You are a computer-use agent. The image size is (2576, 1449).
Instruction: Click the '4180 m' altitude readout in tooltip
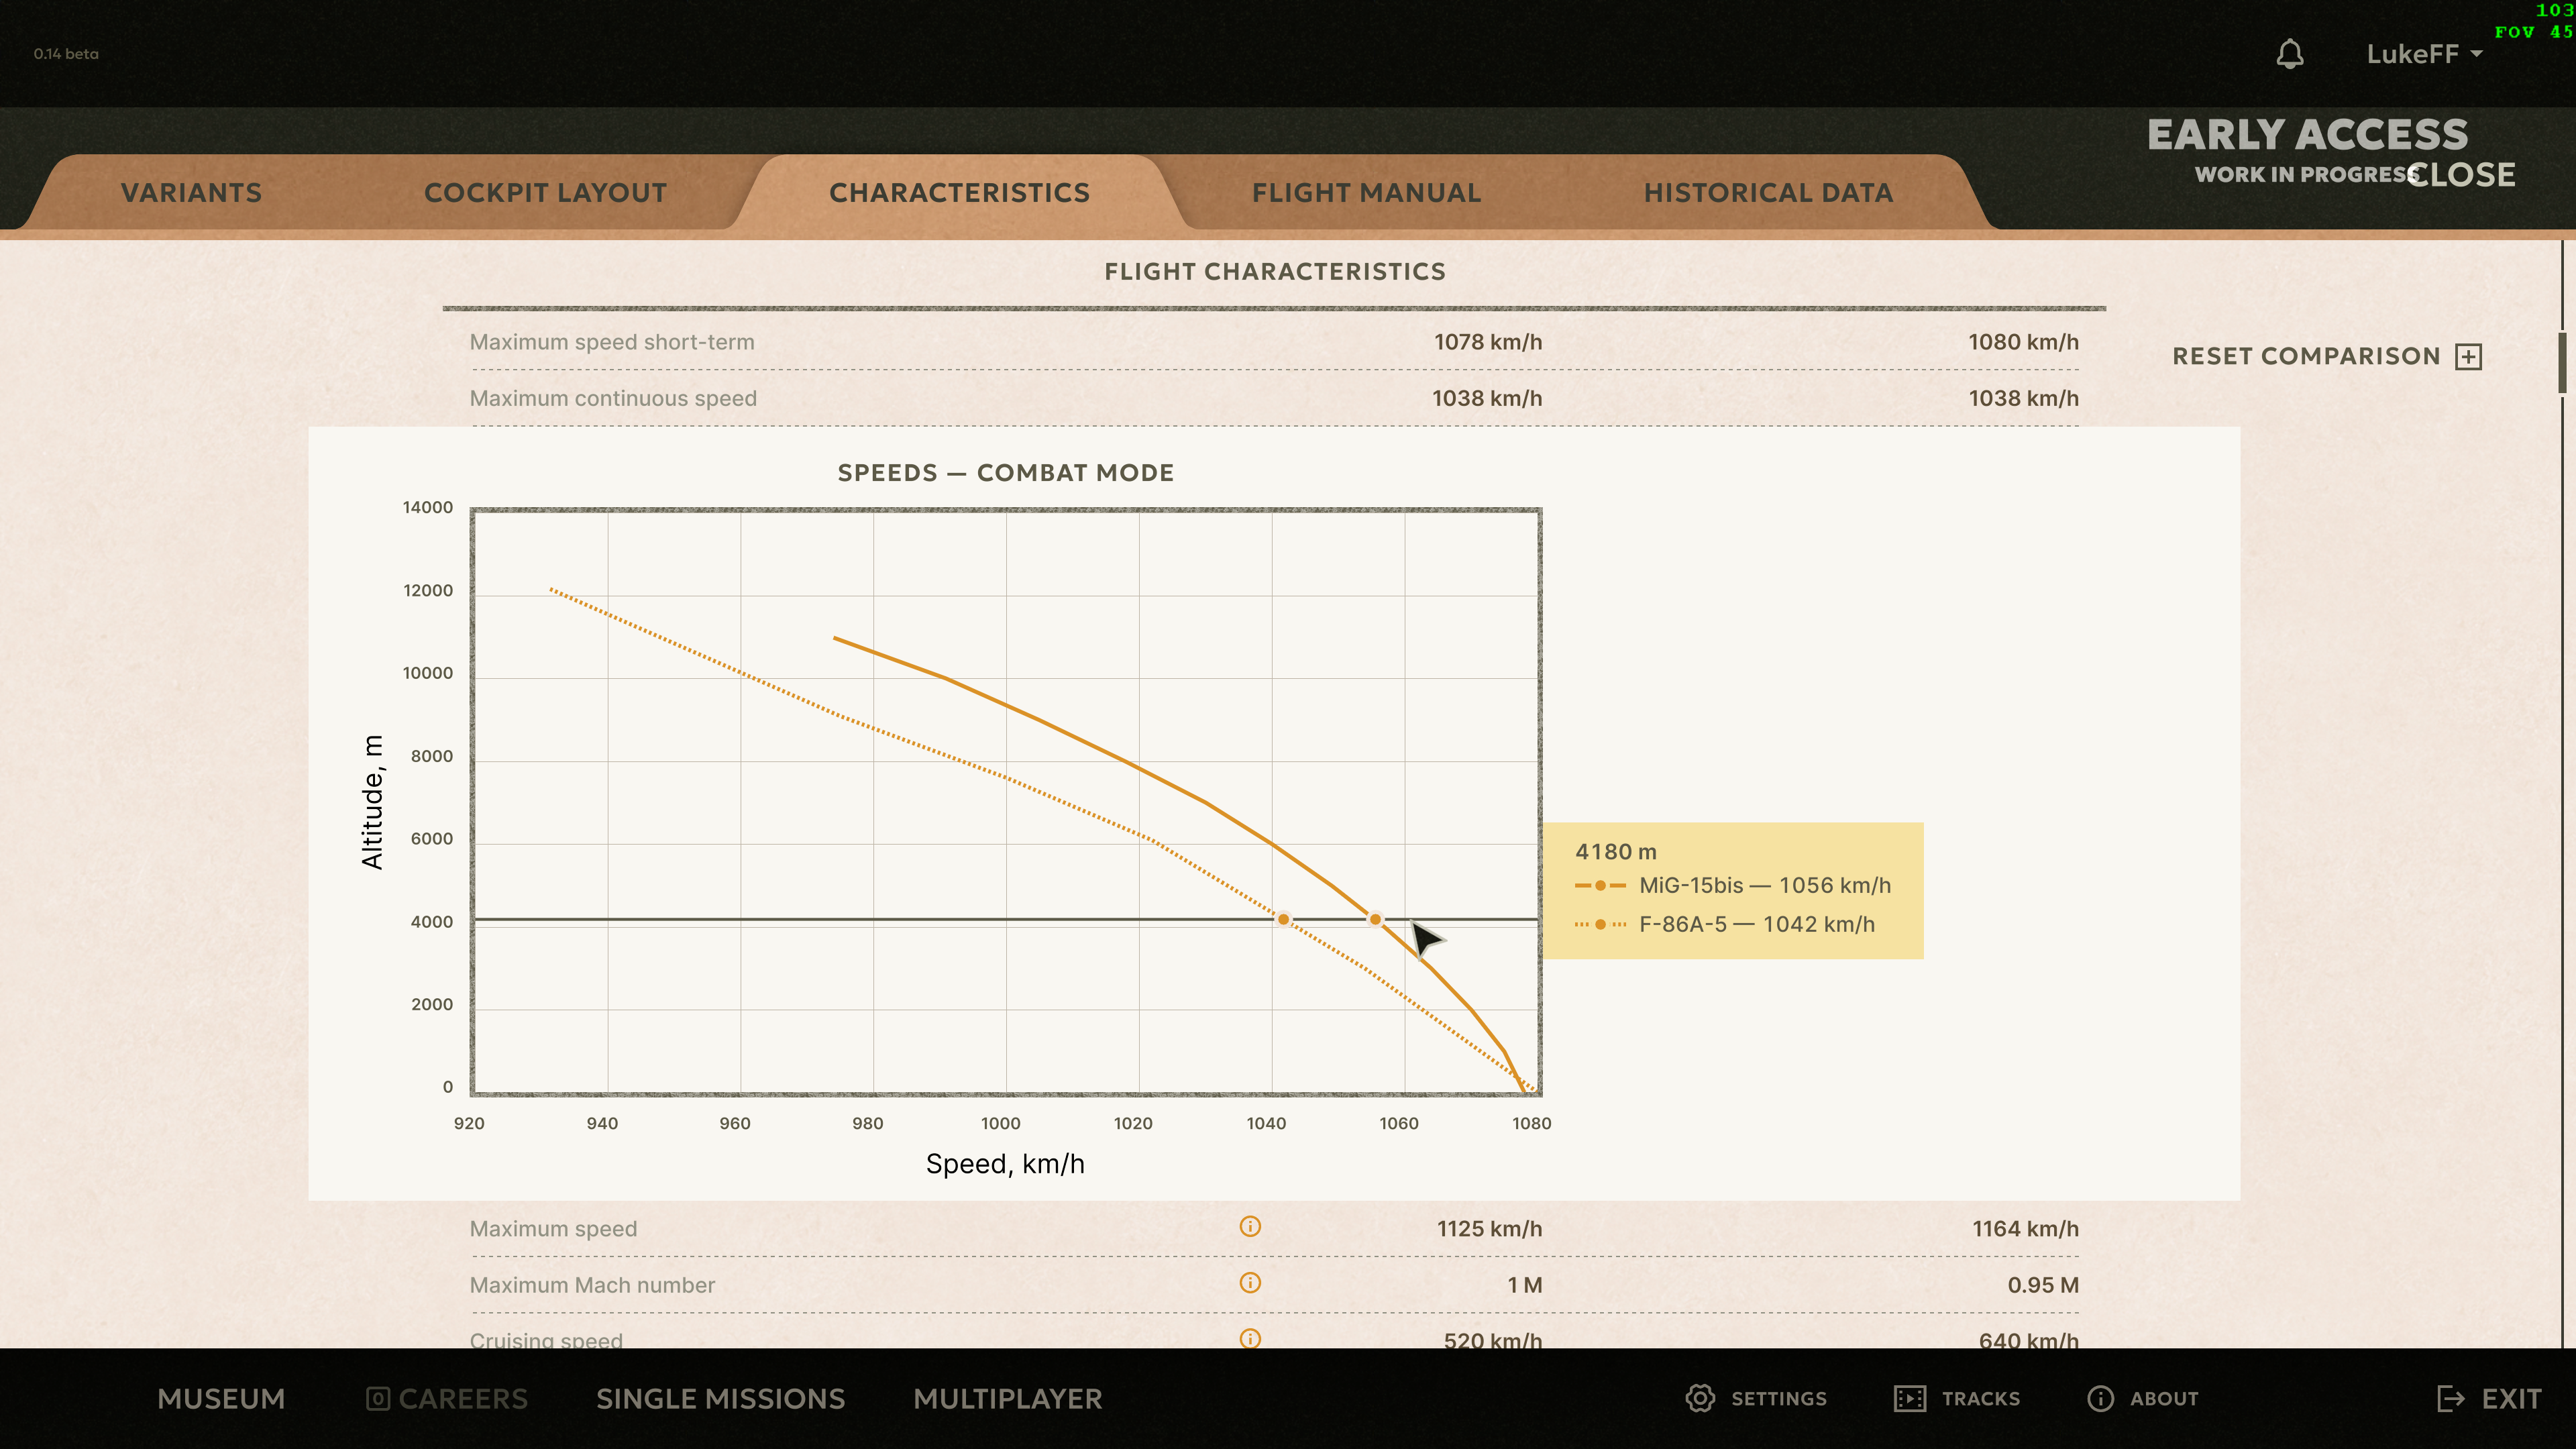coord(1616,852)
